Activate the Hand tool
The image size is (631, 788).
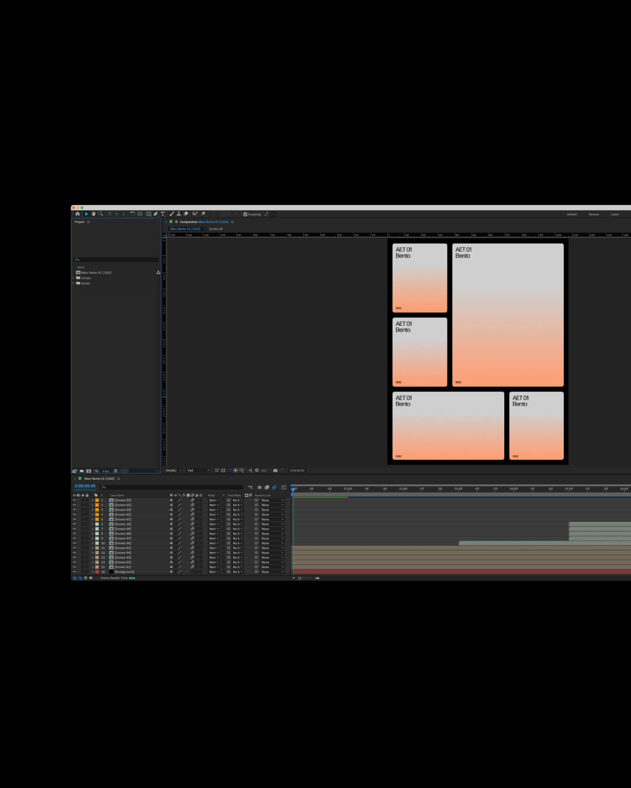[x=93, y=214]
